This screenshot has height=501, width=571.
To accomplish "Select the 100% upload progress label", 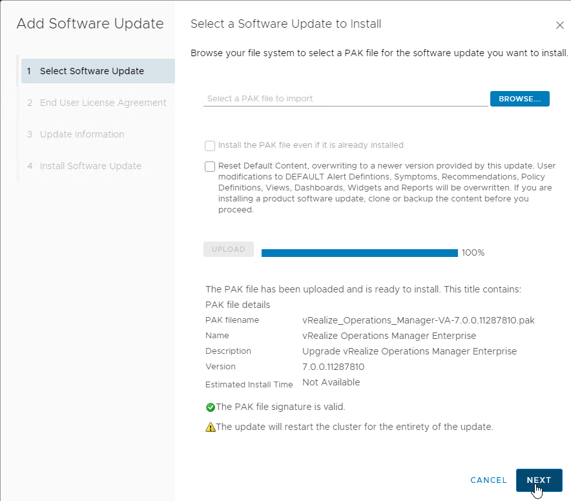I will pos(473,252).
